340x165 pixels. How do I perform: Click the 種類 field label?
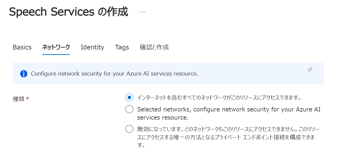point(19,99)
